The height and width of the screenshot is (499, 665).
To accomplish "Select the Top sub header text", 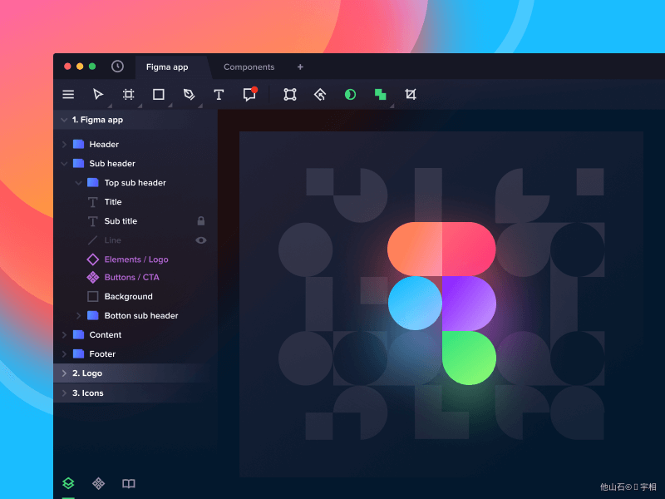I will [135, 183].
